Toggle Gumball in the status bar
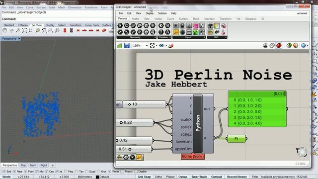 coord(217,177)
